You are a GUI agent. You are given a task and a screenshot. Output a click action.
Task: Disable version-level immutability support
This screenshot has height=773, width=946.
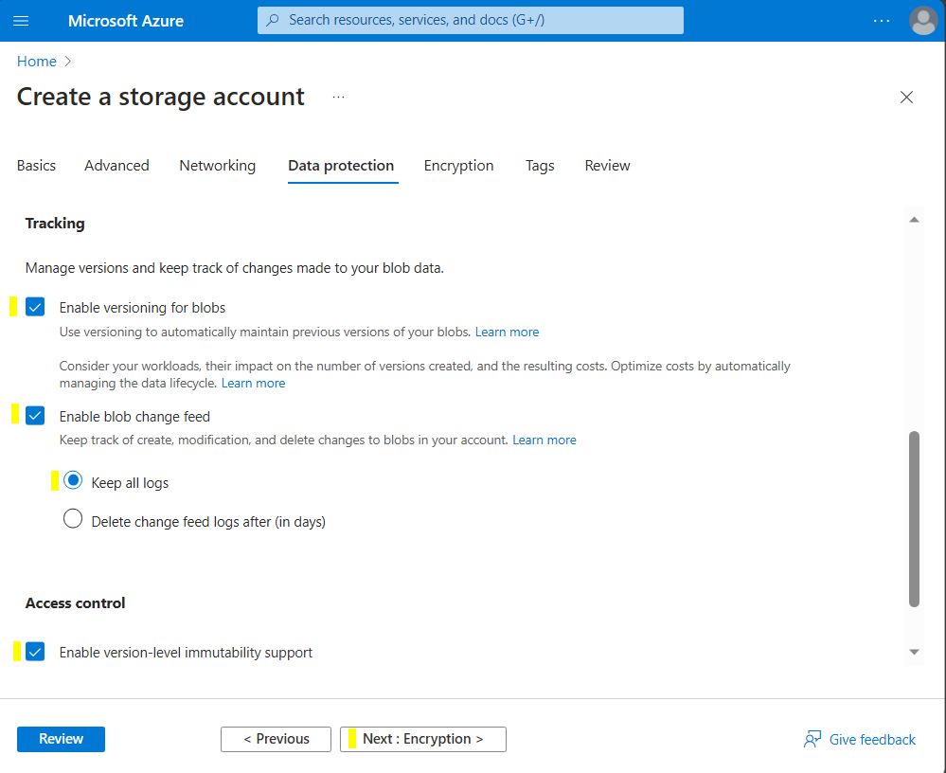(x=35, y=652)
